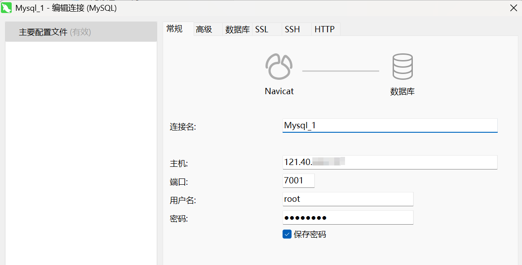Close the edit connection dialog
522x265 pixels.
click(x=513, y=8)
